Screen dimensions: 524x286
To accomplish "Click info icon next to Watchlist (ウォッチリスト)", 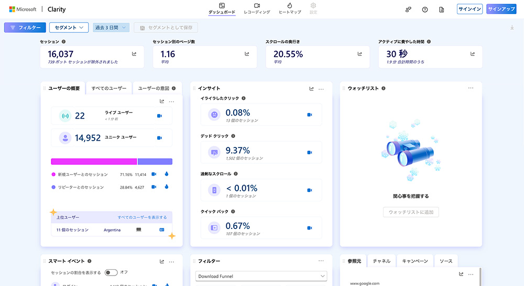I will coord(384,88).
